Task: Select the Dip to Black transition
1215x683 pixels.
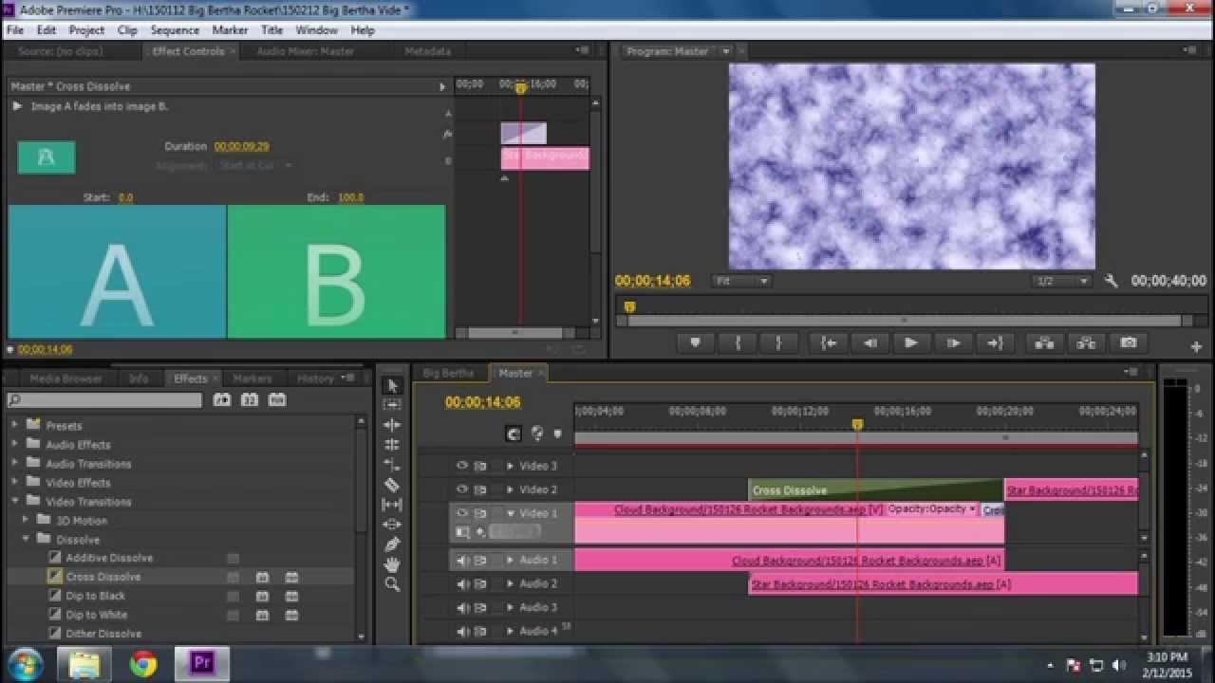Action: tap(95, 596)
